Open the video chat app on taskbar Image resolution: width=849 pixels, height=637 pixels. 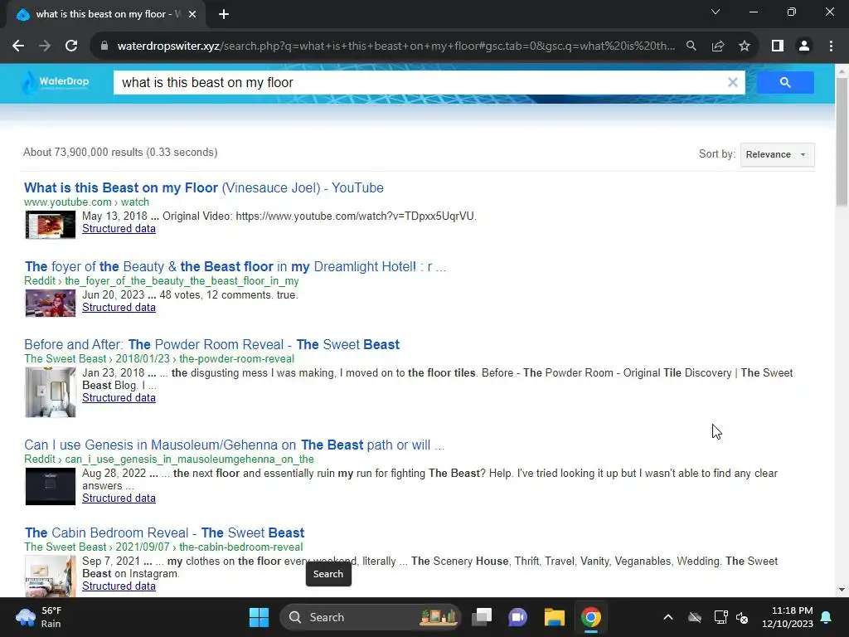517,617
